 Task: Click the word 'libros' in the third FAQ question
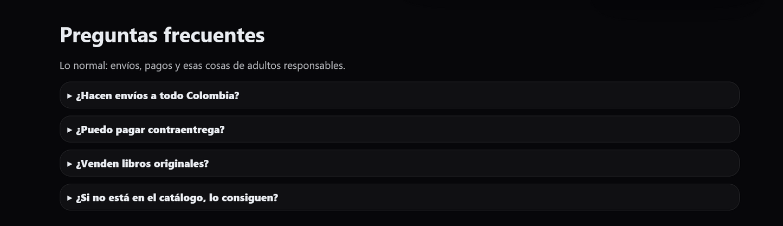[136, 164]
